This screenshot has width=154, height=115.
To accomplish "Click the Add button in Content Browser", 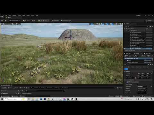I will (x=4, y=88).
